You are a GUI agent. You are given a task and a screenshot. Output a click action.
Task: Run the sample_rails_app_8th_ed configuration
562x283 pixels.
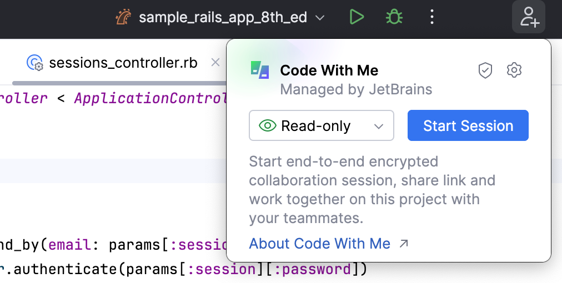[357, 17]
